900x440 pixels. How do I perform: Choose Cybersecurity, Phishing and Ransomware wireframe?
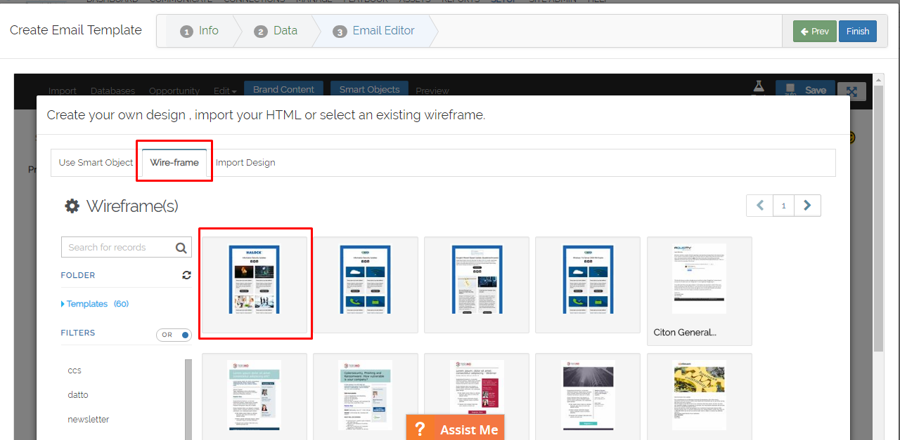coord(366,396)
